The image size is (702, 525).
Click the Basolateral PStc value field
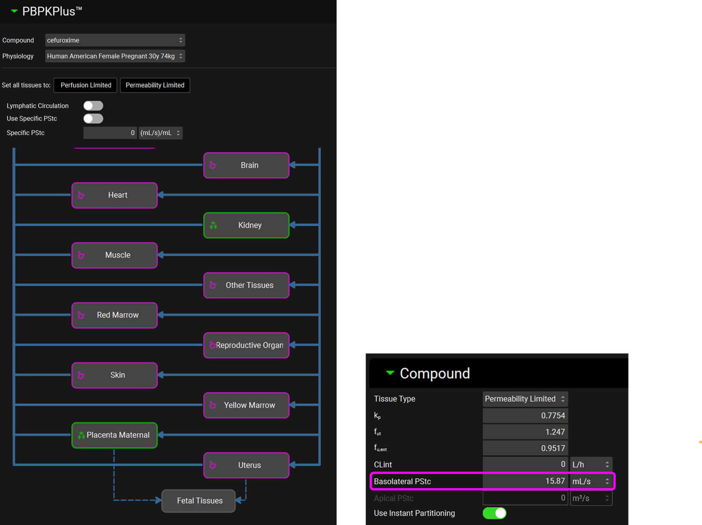525,481
